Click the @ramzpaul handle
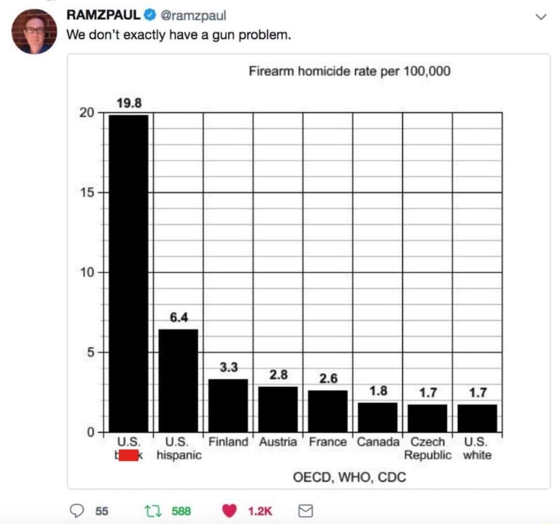Viewport: 560px width, 524px height. (x=194, y=16)
